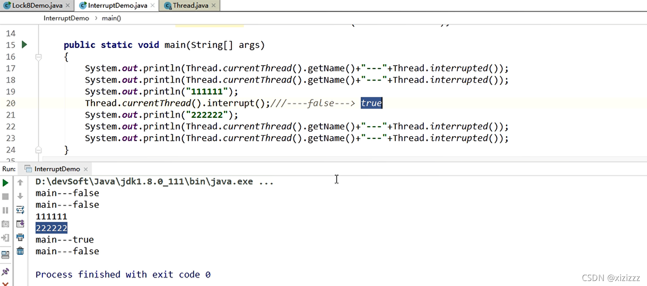Close the InterruptDemo.java editor tab
647x286 pixels.
click(153, 6)
